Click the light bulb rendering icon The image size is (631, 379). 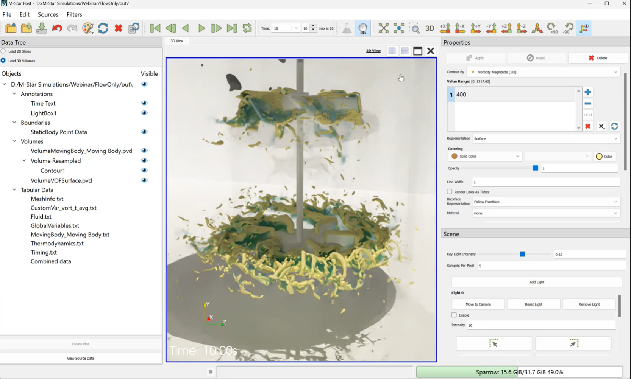(x=363, y=28)
